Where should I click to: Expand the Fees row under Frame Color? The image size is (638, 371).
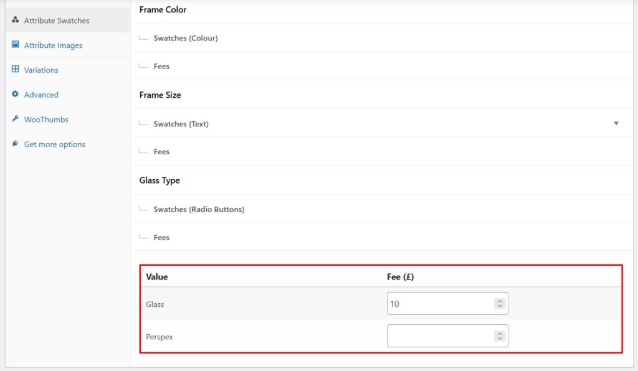pos(161,66)
